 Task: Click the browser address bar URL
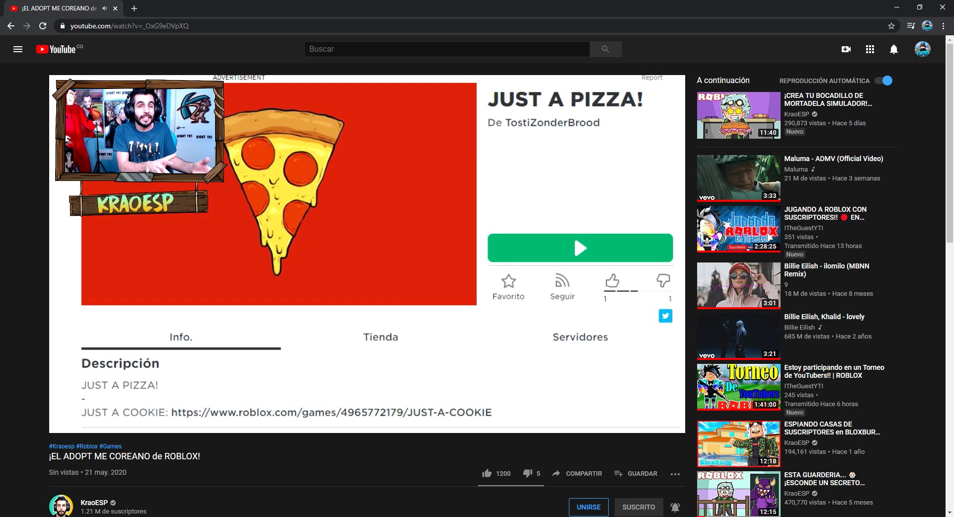point(129,26)
